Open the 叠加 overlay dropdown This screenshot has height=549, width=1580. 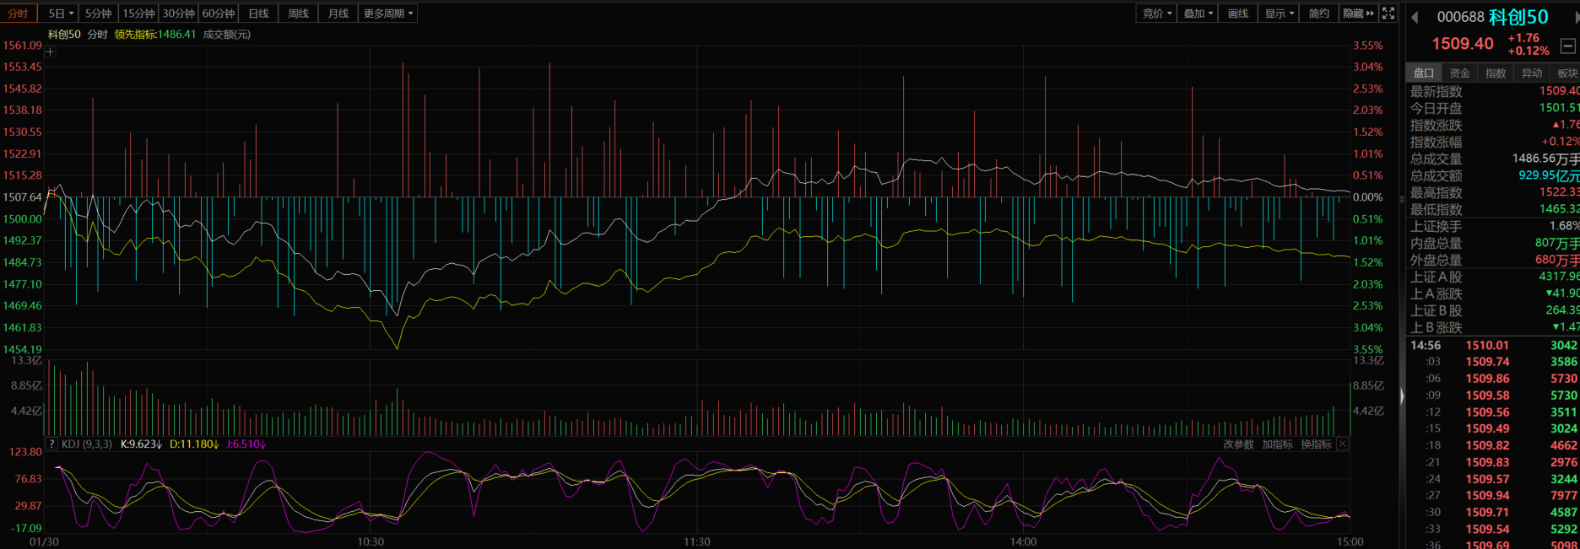[1198, 13]
